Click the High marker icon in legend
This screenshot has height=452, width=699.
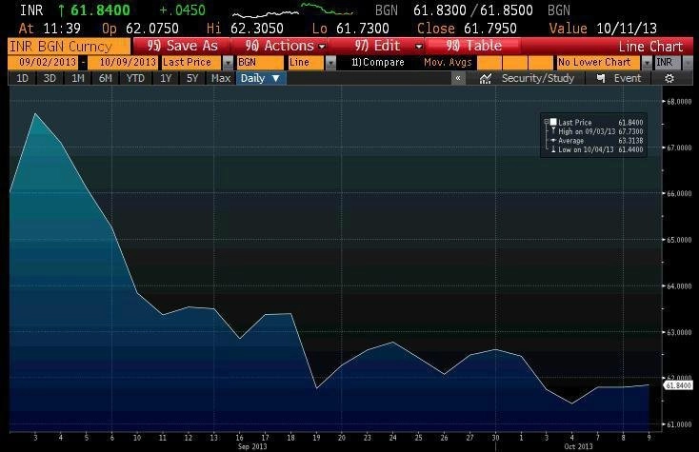[x=553, y=131]
